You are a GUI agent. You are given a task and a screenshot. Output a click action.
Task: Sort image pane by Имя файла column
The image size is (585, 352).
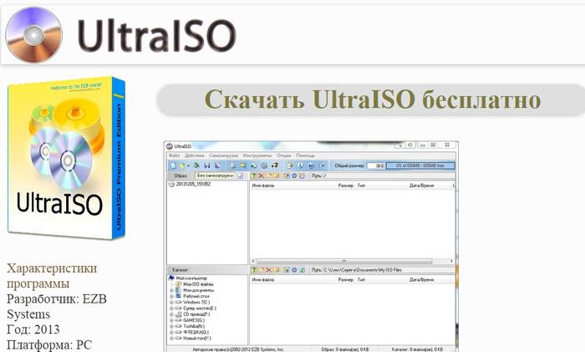pyautogui.click(x=263, y=186)
